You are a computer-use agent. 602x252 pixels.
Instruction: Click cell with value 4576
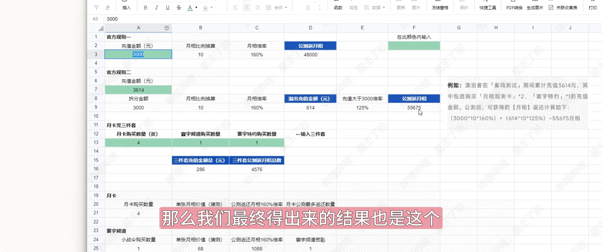point(257,169)
